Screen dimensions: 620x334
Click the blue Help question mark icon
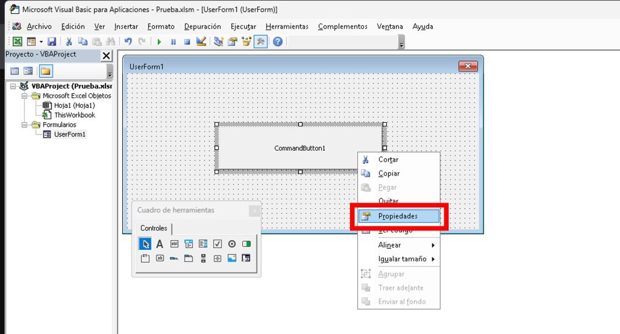click(x=277, y=42)
